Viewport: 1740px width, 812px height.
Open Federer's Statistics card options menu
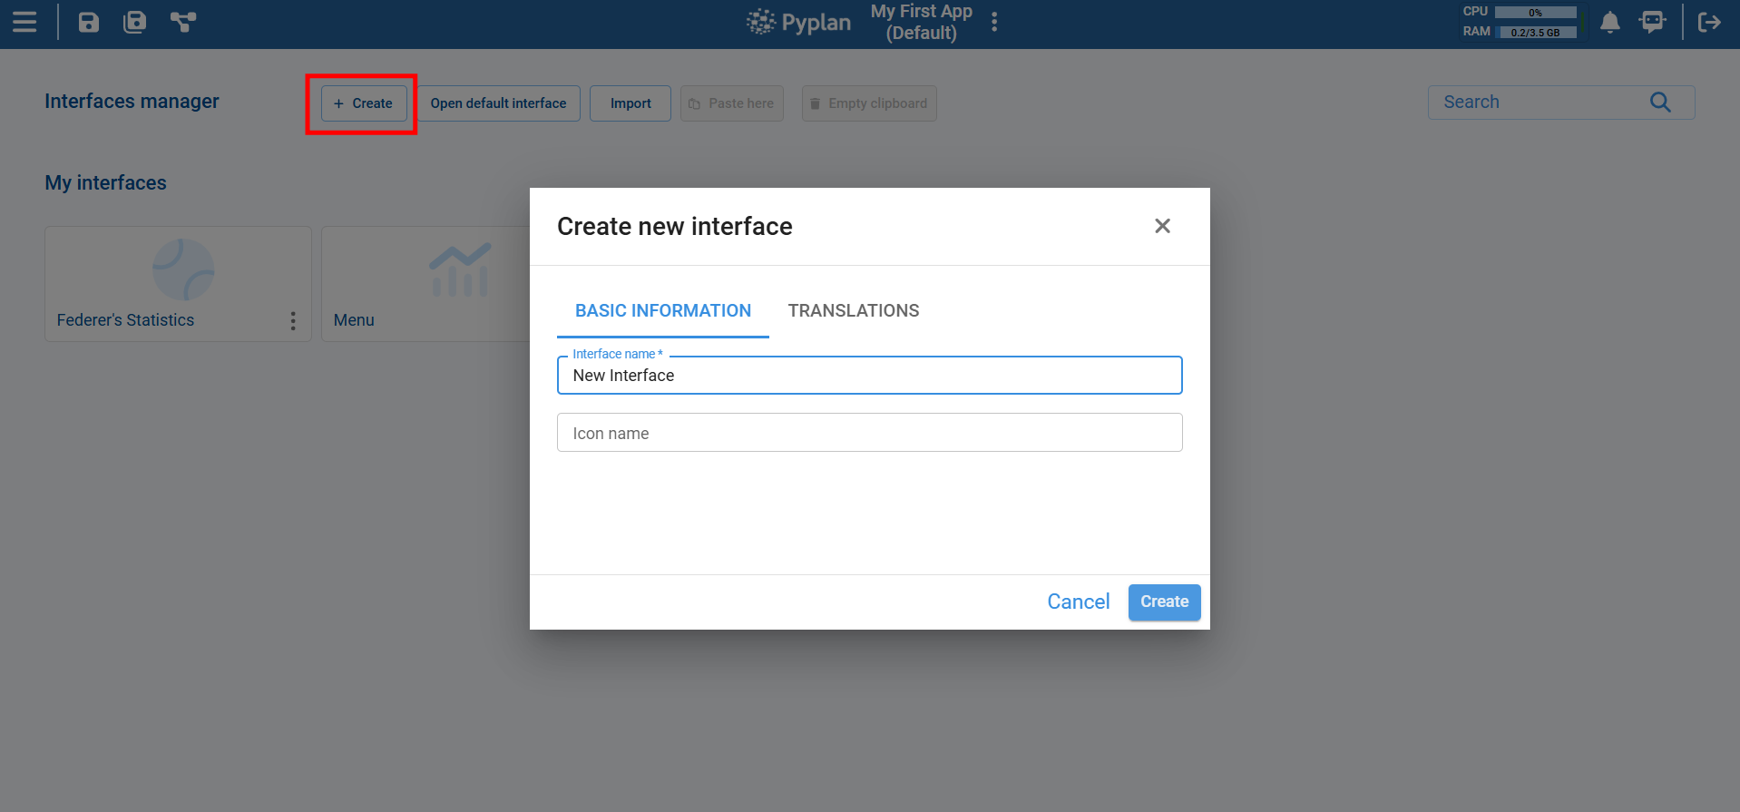point(292,321)
